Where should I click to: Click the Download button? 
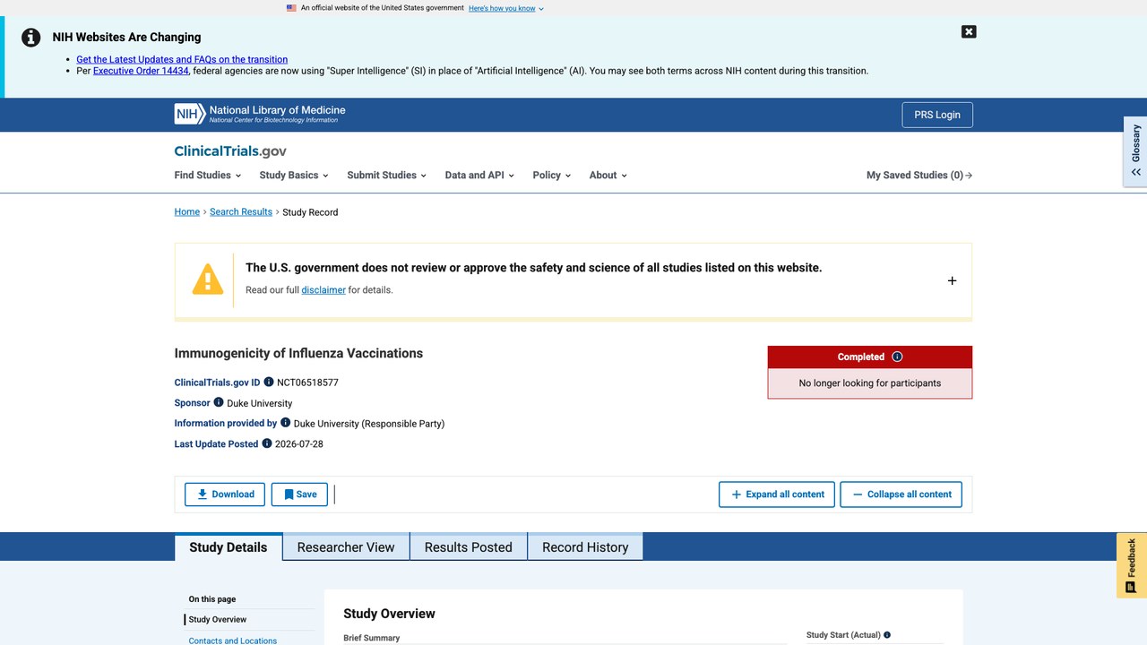[225, 494]
